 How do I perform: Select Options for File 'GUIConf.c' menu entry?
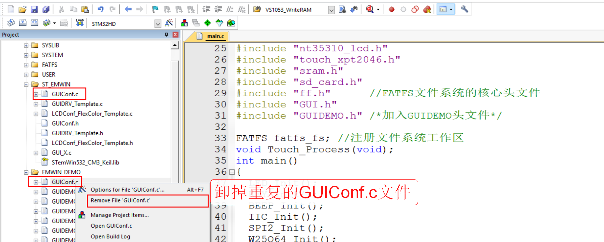tap(142, 190)
